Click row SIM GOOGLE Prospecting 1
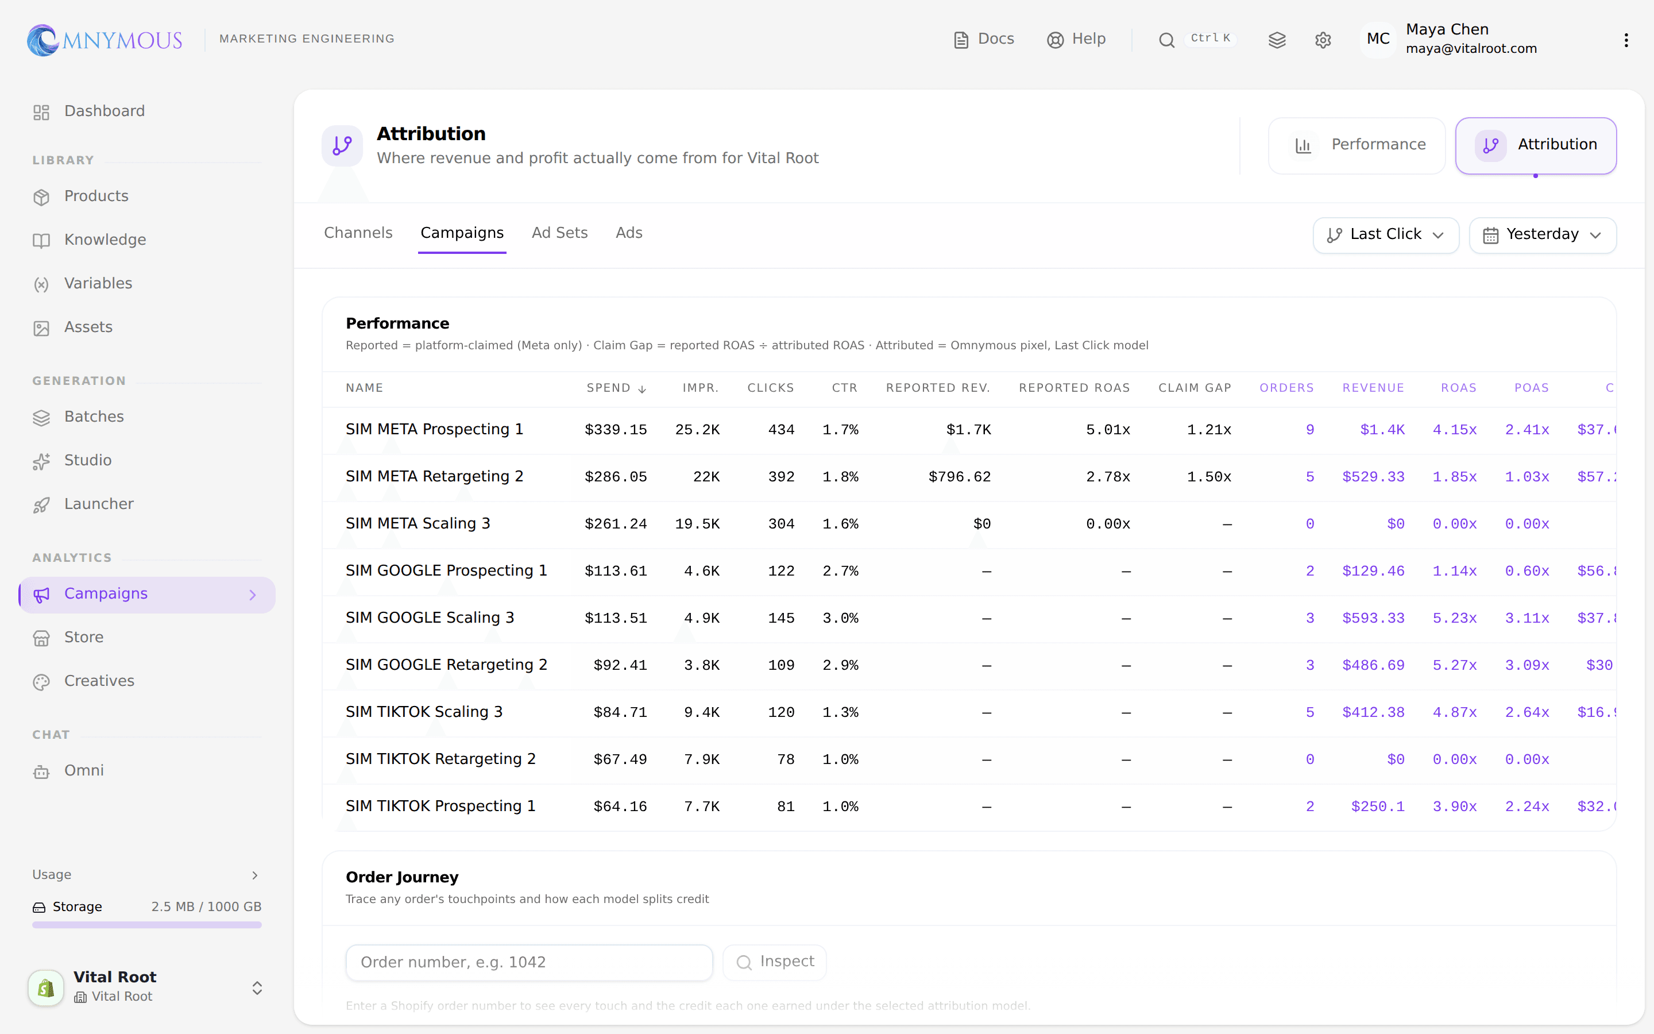The width and height of the screenshot is (1654, 1034). pyautogui.click(x=968, y=572)
